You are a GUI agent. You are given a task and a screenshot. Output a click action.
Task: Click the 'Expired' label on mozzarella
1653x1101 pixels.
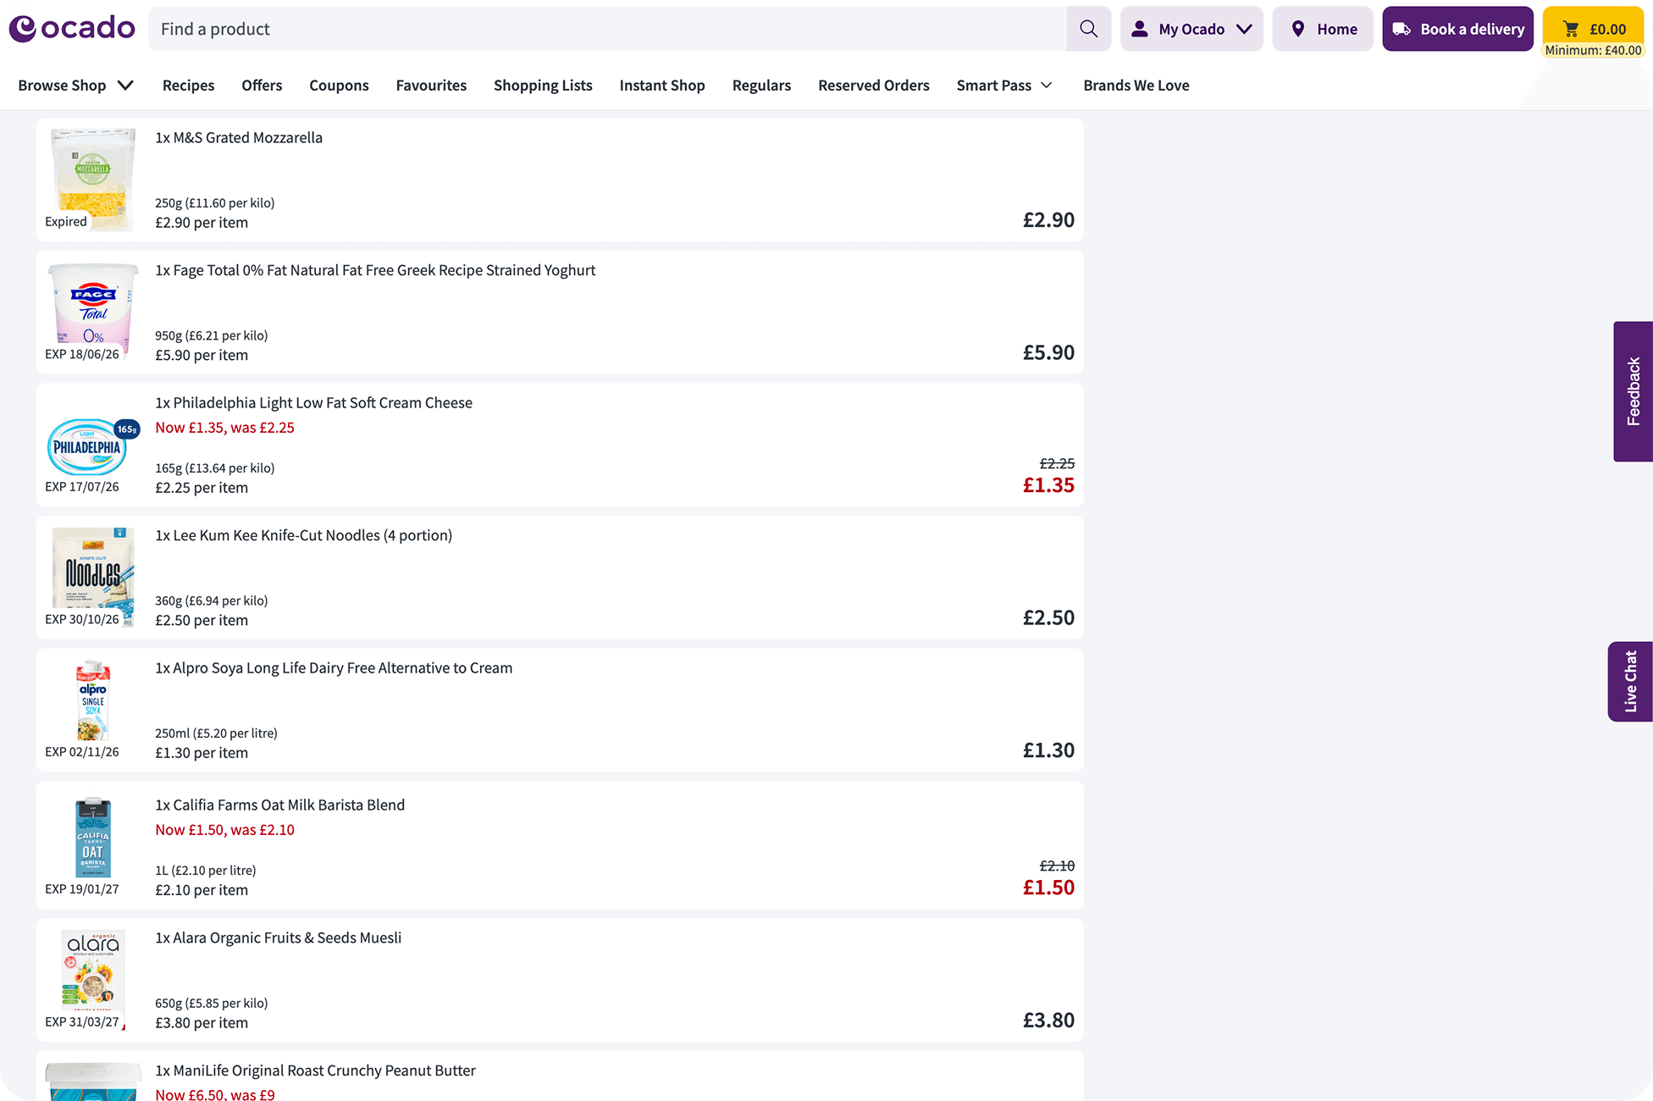66,222
